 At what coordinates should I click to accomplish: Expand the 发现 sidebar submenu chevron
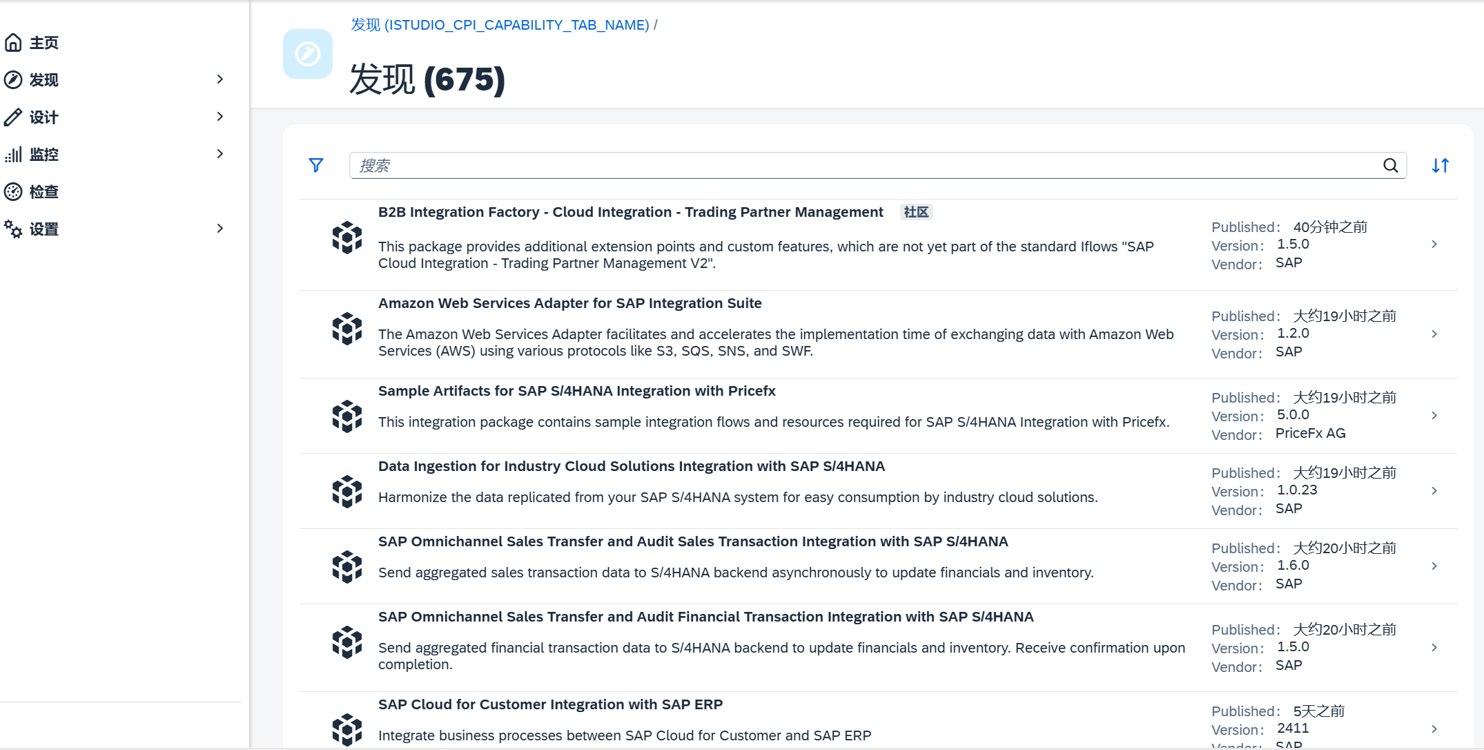220,79
